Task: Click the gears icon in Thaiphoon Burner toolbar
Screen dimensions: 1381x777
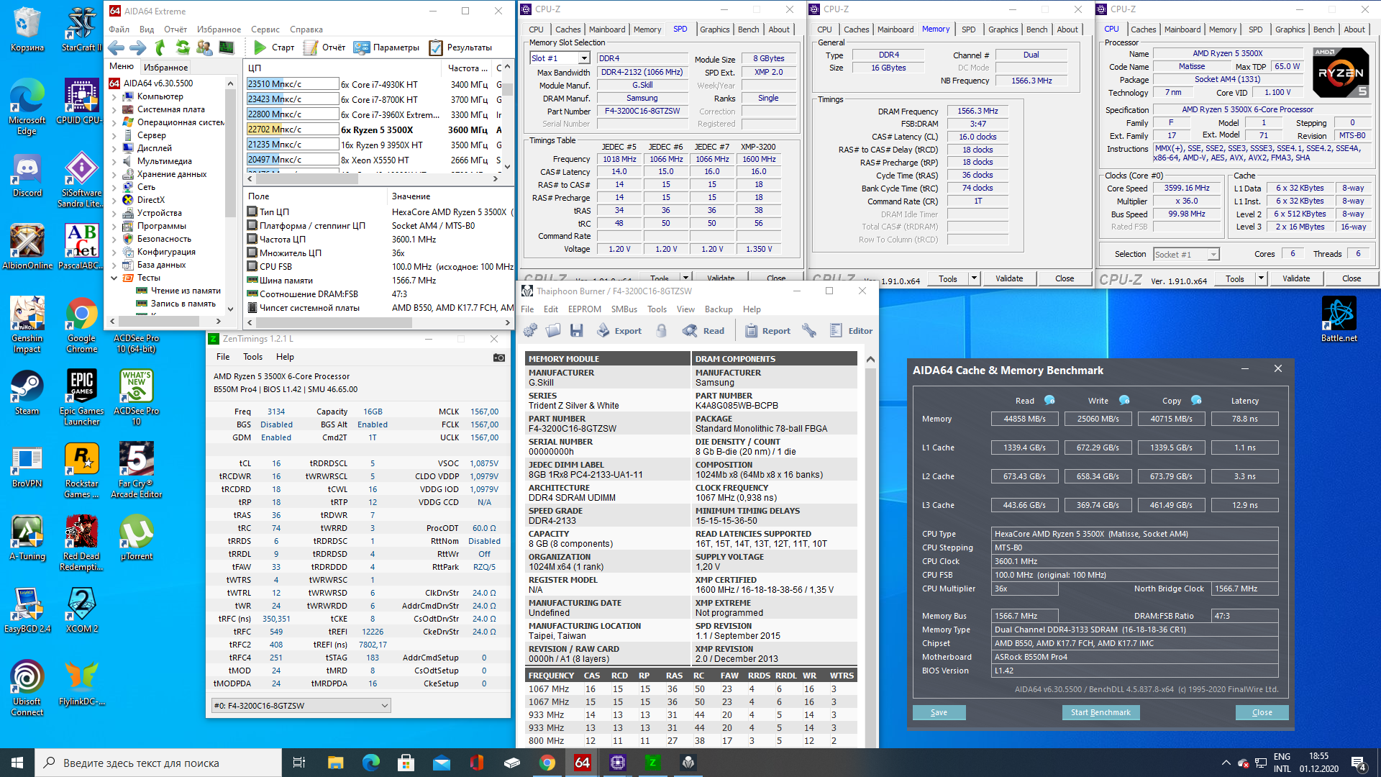Action: click(x=530, y=330)
